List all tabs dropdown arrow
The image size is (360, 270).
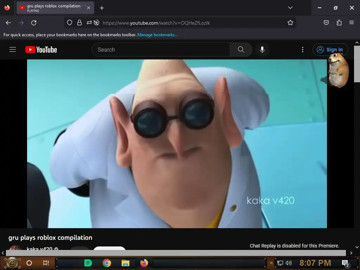tap(290, 8)
